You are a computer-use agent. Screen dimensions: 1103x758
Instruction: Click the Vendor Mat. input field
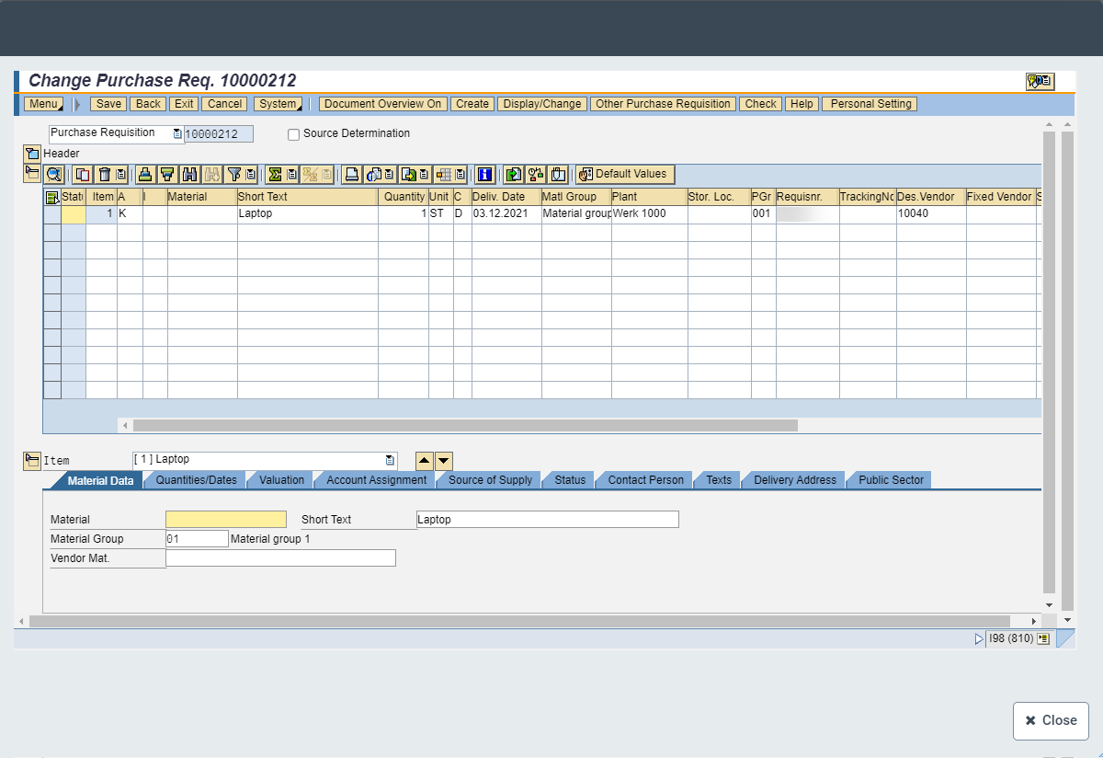point(280,558)
